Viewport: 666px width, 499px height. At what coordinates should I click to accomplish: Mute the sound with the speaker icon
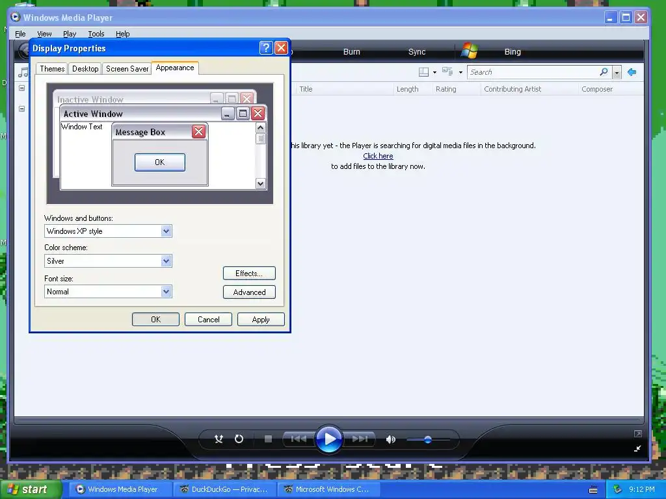click(x=391, y=439)
